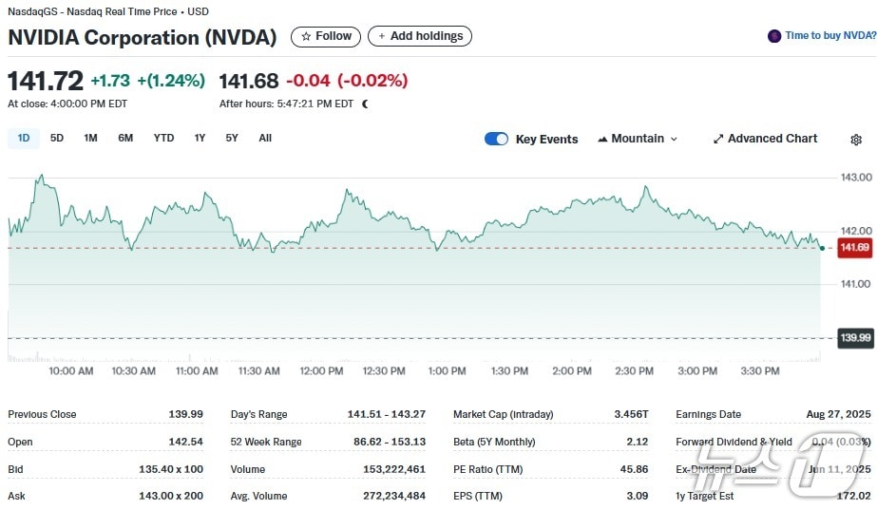This screenshot has width=877, height=510.
Task: Open the 'Time to buy NVDA?' link
Action: coord(829,36)
